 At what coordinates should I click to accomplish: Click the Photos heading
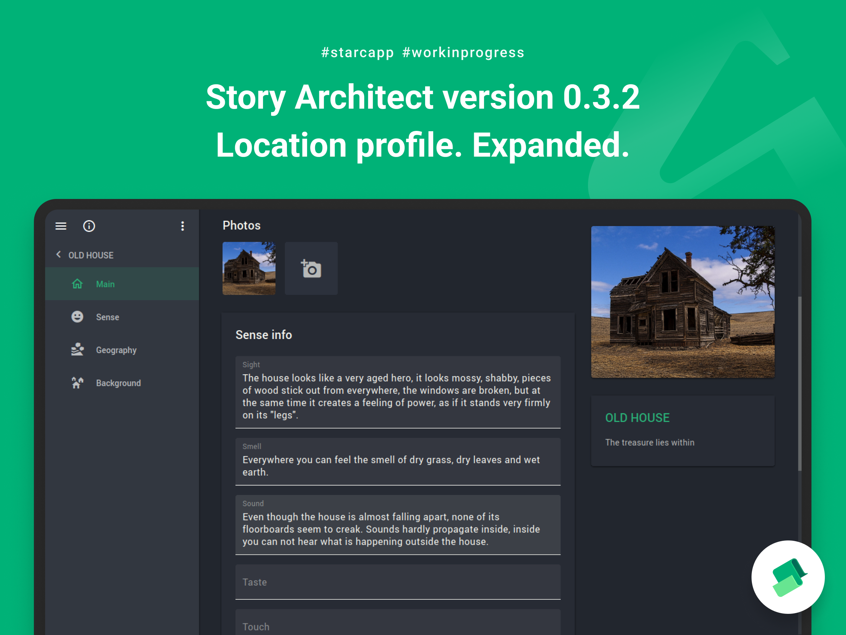pos(241,225)
